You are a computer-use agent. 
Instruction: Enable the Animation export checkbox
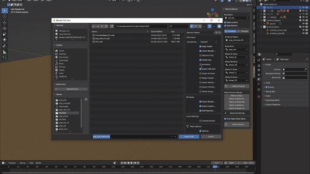click(200, 64)
